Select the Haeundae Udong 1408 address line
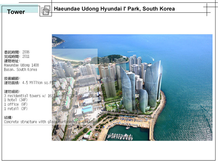Image resolution: width=218 pixels, height=161 pixels. click(22, 65)
